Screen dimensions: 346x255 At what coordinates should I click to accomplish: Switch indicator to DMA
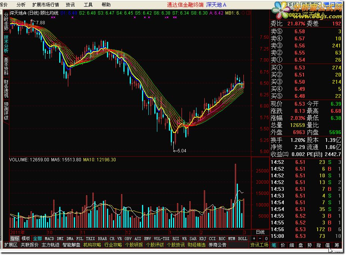coord(70,239)
